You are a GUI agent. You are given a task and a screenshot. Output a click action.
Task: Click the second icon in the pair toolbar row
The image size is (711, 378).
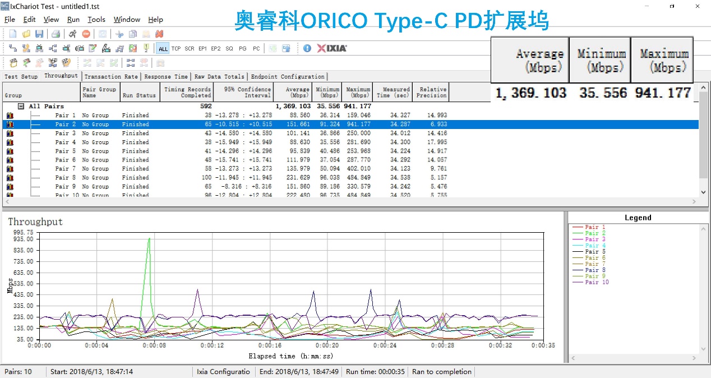[x=26, y=48]
